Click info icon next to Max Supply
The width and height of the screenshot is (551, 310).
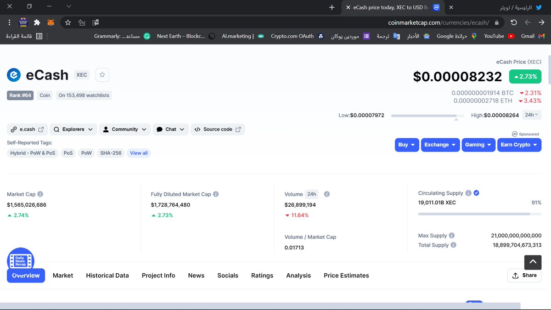[452, 236]
